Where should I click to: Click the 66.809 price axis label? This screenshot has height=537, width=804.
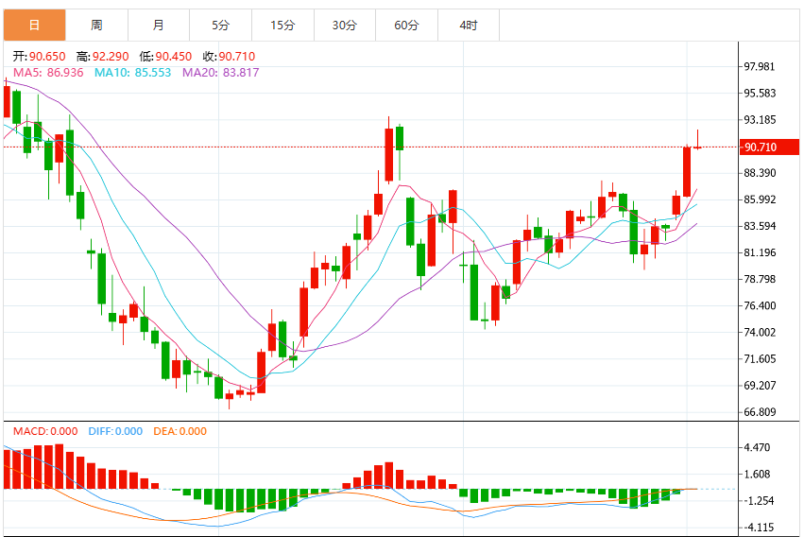(760, 412)
